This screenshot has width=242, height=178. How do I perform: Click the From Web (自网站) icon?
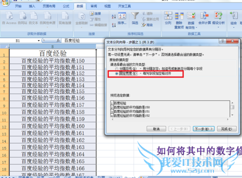pos(22,18)
